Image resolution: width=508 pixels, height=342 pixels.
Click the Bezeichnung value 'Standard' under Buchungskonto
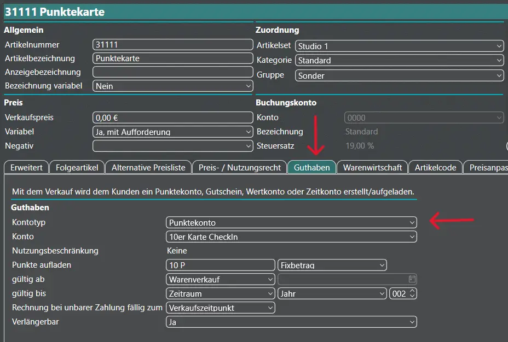[361, 132]
